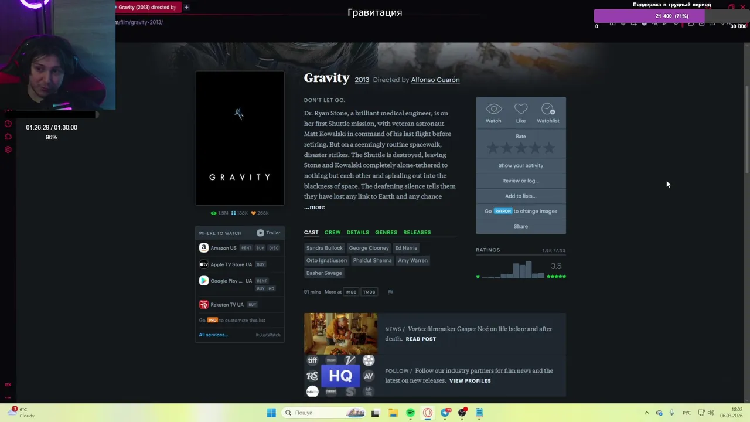Open Ed Harris cast page
This screenshot has width=750, height=422.
point(406,248)
